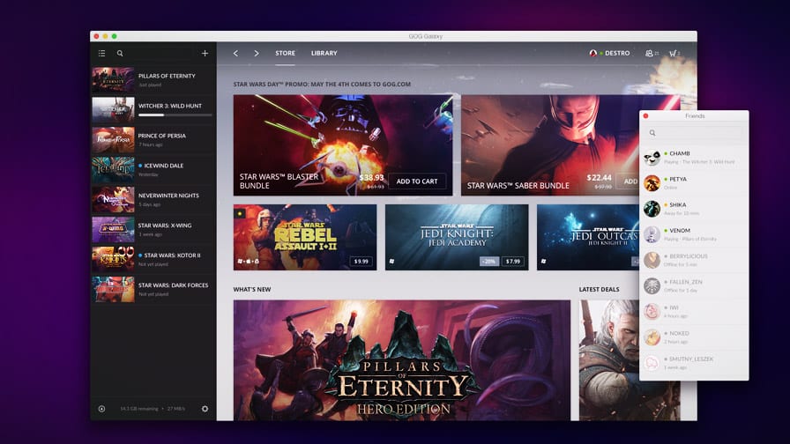
Task: Click NOKED's avatar in Friends
Action: coord(652,337)
